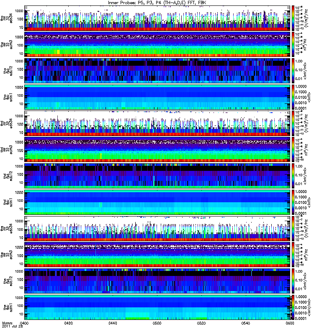This screenshot has width=314, height=335.
Task: Click the 'the fbk edc12' y-axis label
Action: 8,281
